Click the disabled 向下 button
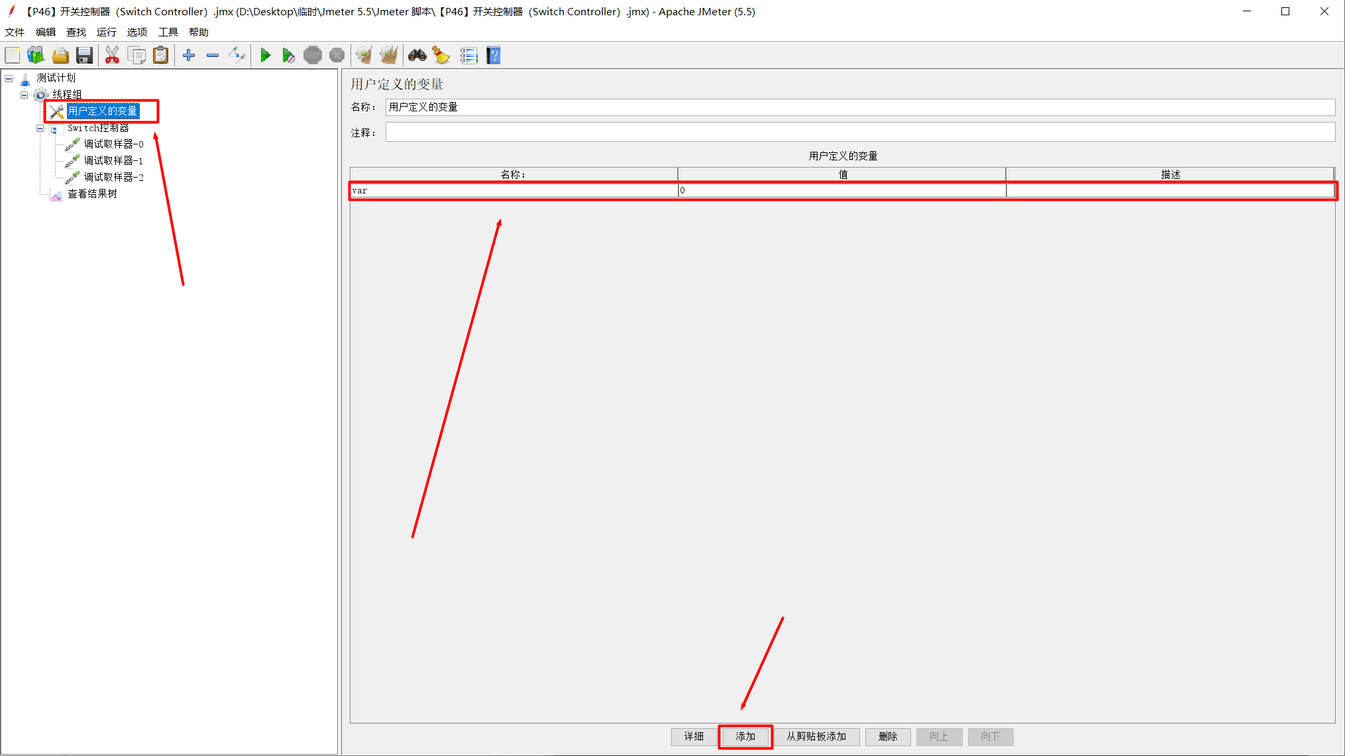This screenshot has height=756, width=1345. click(x=991, y=737)
